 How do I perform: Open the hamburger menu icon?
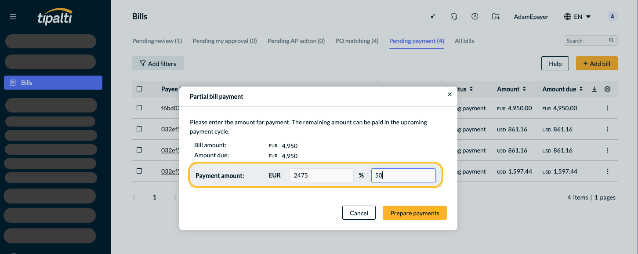[x=13, y=17]
